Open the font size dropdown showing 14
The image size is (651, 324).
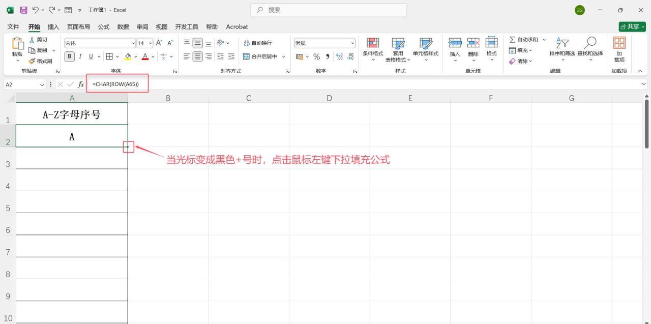[x=151, y=43]
